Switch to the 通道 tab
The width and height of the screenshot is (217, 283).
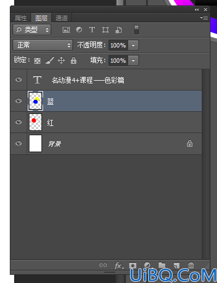tap(62, 18)
